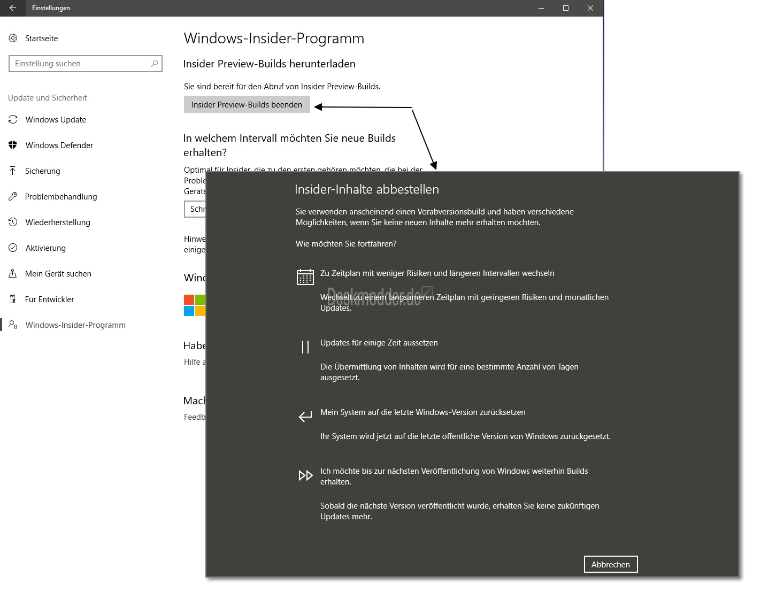The width and height of the screenshot is (761, 592).
Task: Open the interval dropdown partly hidden behind dialog
Action: click(195, 209)
